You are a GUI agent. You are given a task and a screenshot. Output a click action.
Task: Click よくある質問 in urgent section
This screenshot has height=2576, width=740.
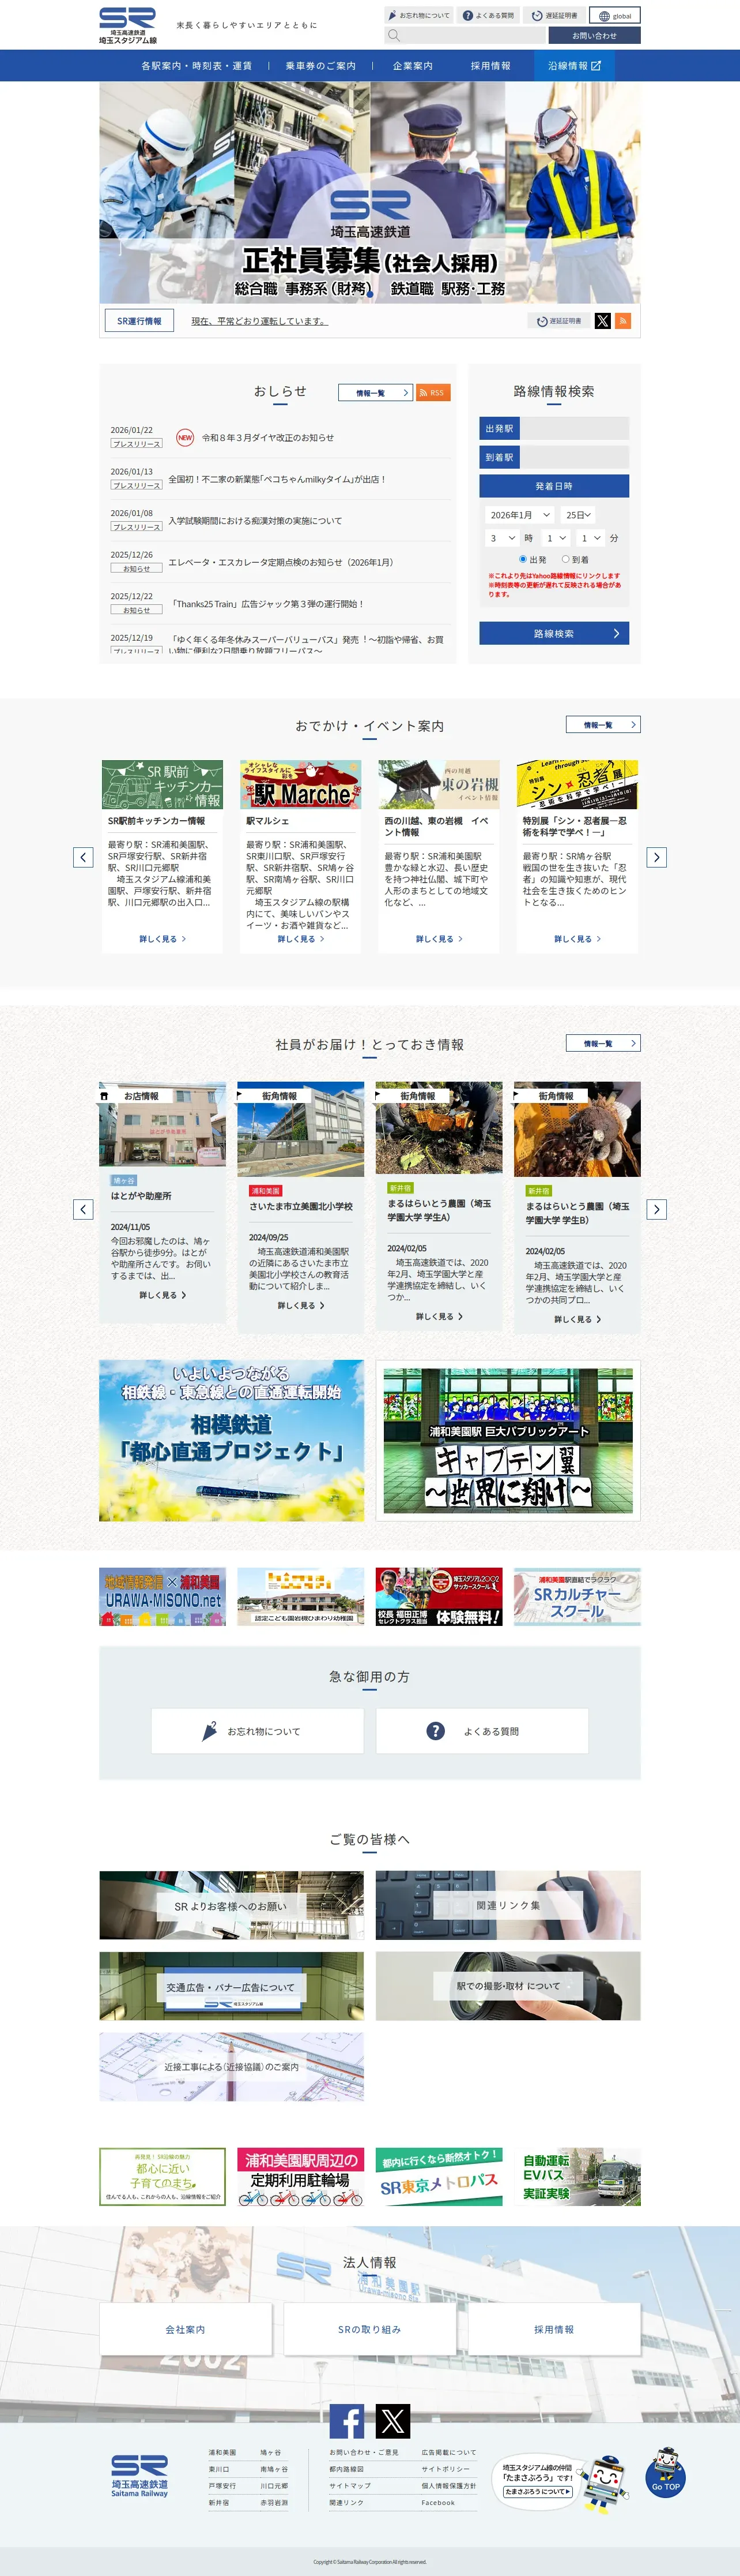481,1731
